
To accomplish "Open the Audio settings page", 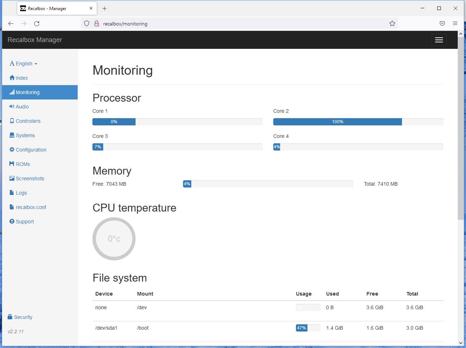I will (40, 107).
